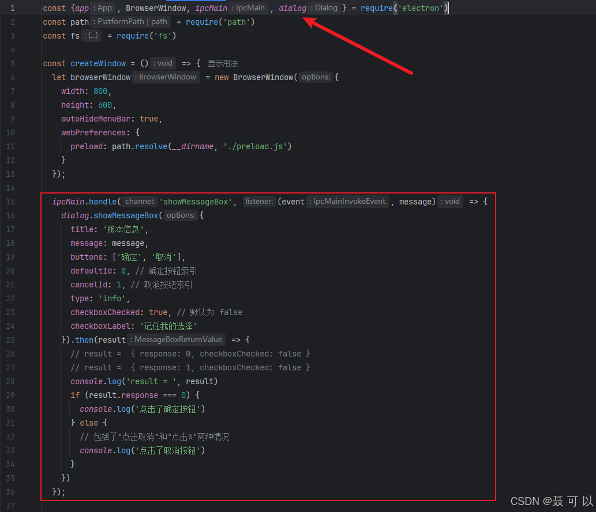Image resolution: width=596 pixels, height=512 pixels.
Task: Click line number 1 in the gutter
Action: click(x=13, y=8)
